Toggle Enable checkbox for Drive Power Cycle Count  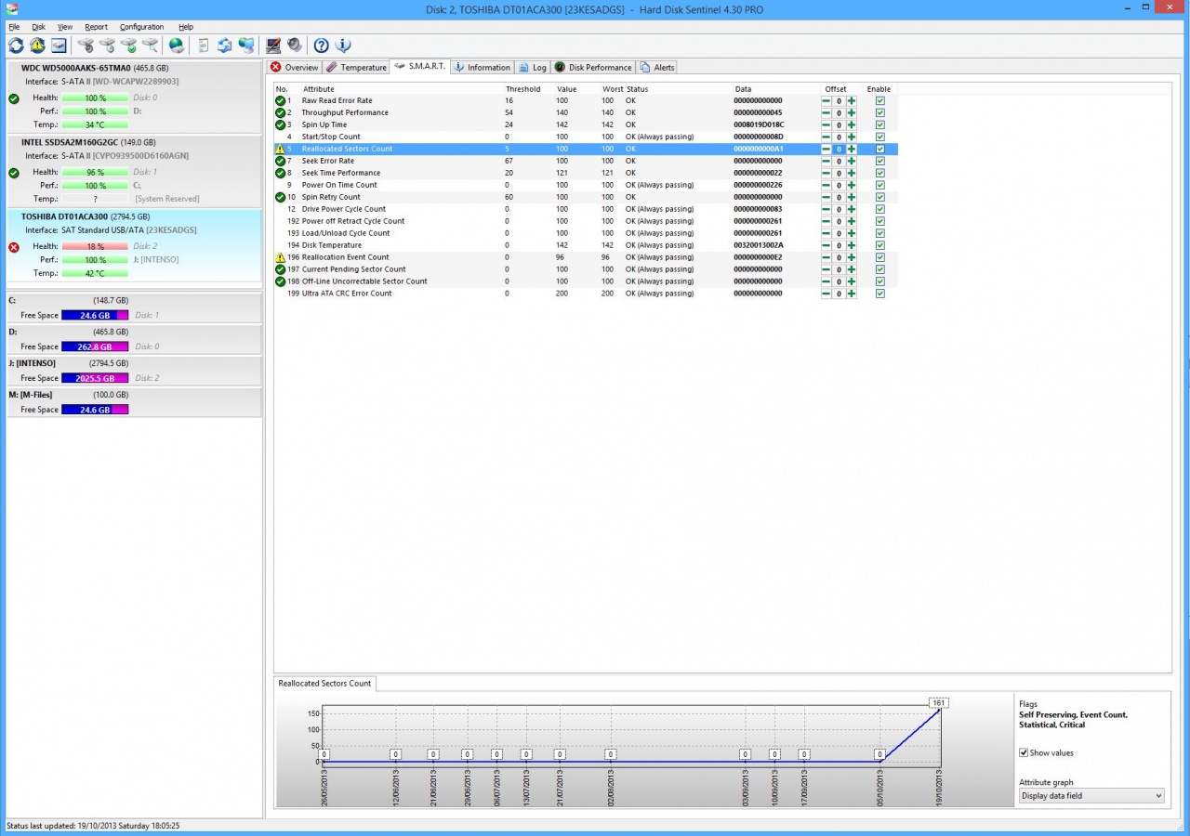click(879, 209)
